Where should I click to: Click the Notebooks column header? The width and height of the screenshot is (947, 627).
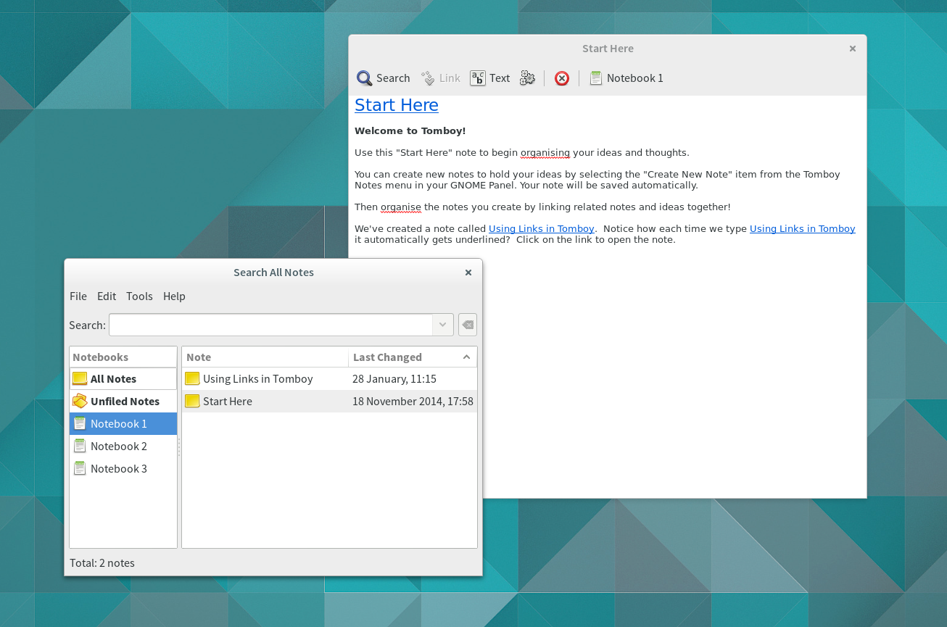(x=123, y=357)
